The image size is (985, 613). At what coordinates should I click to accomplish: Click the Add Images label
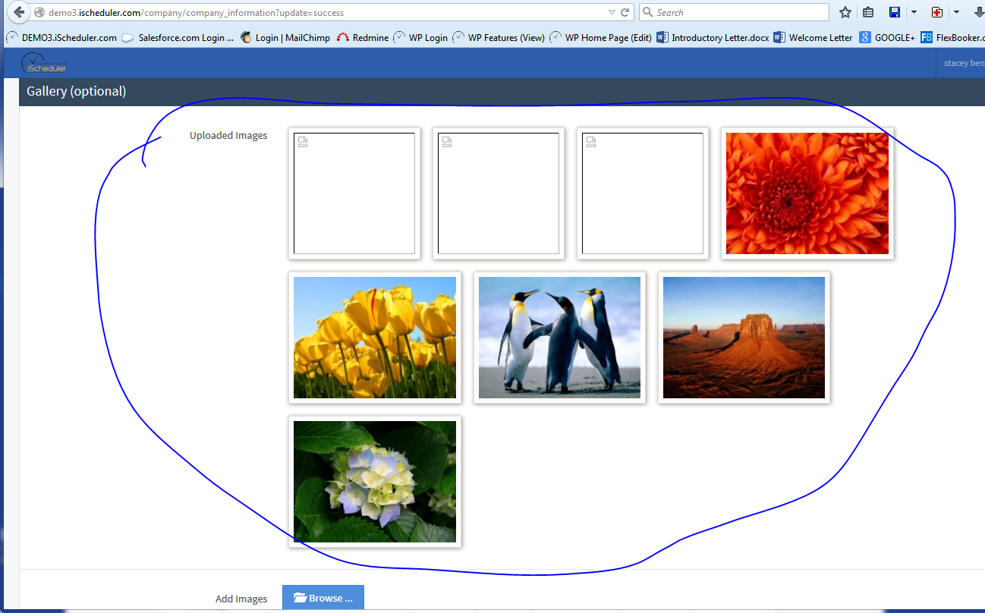241,599
